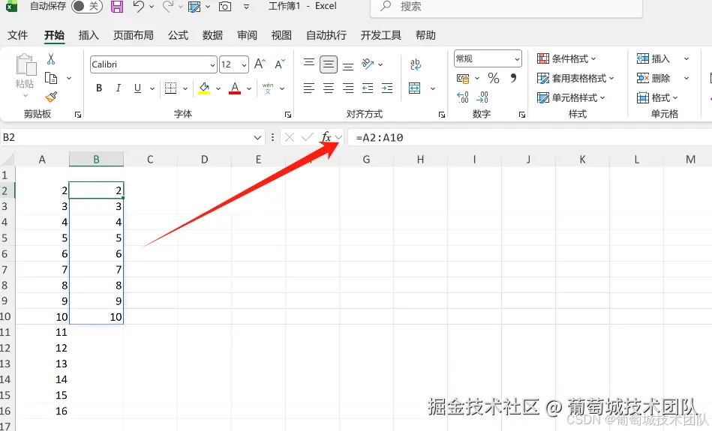712x431 pixels.
Task: Open the Conditional Formatting (条件格式) menu
Action: click(566, 58)
